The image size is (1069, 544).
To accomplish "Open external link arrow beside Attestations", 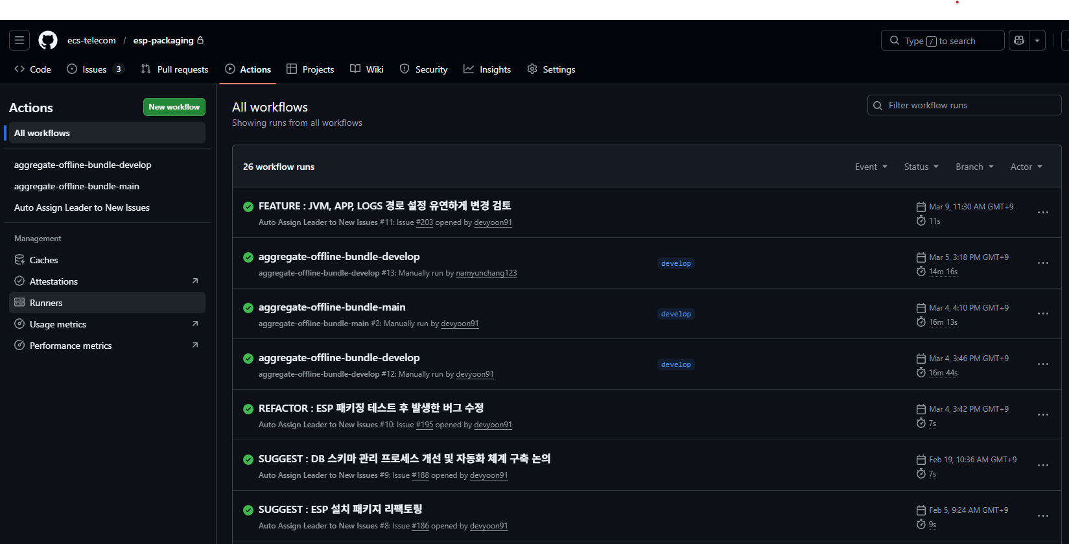I will (195, 281).
